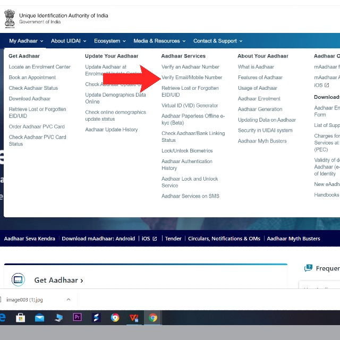Image resolution: width=340 pixels, height=340 pixels.
Task: Select Check Aadhaar PVC Card Status
Action: [x=38, y=140]
